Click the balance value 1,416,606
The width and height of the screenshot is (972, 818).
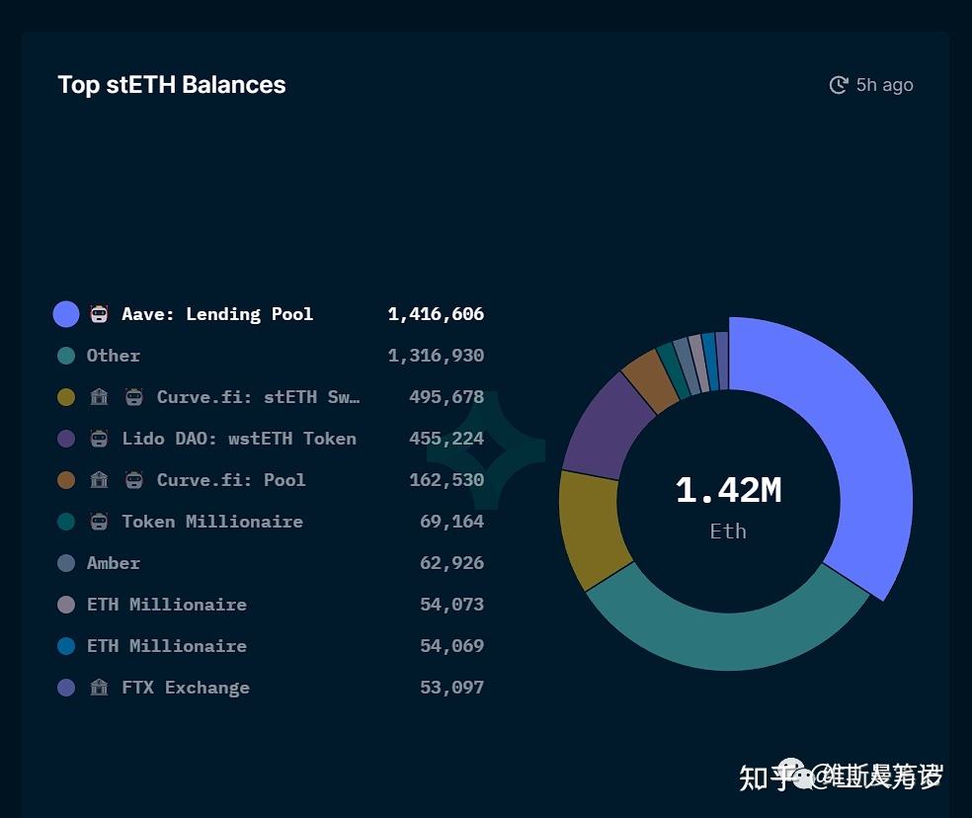(436, 314)
